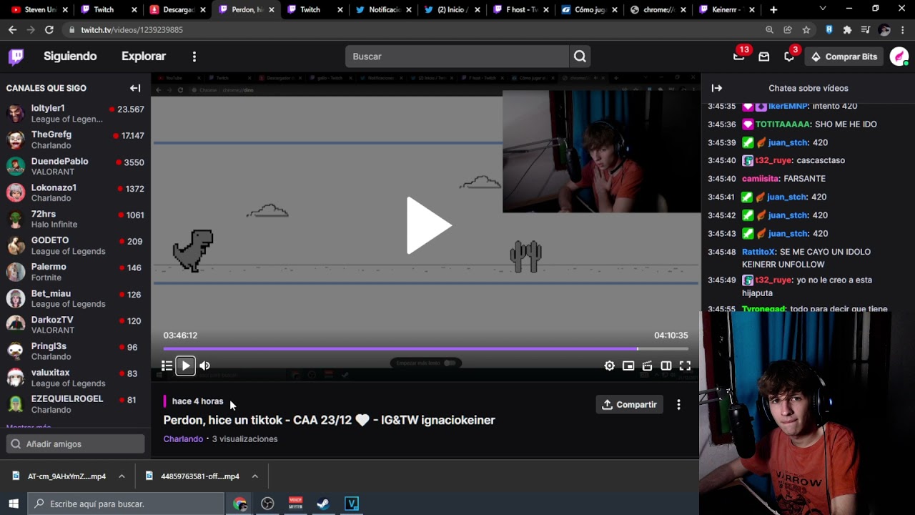Open the user profile avatar menu

899,57
